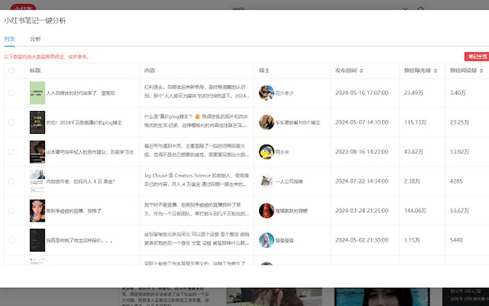Click exposure value 115.13万
The width and height of the screenshot is (489, 306).
(415, 122)
